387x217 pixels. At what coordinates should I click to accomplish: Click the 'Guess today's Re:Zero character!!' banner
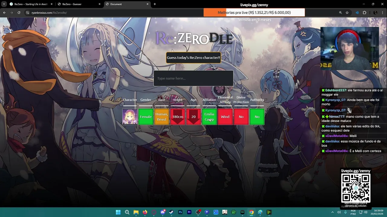193,58
